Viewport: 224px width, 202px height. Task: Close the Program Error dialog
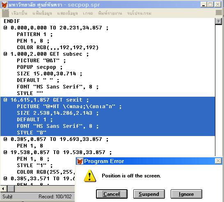tap(218, 161)
